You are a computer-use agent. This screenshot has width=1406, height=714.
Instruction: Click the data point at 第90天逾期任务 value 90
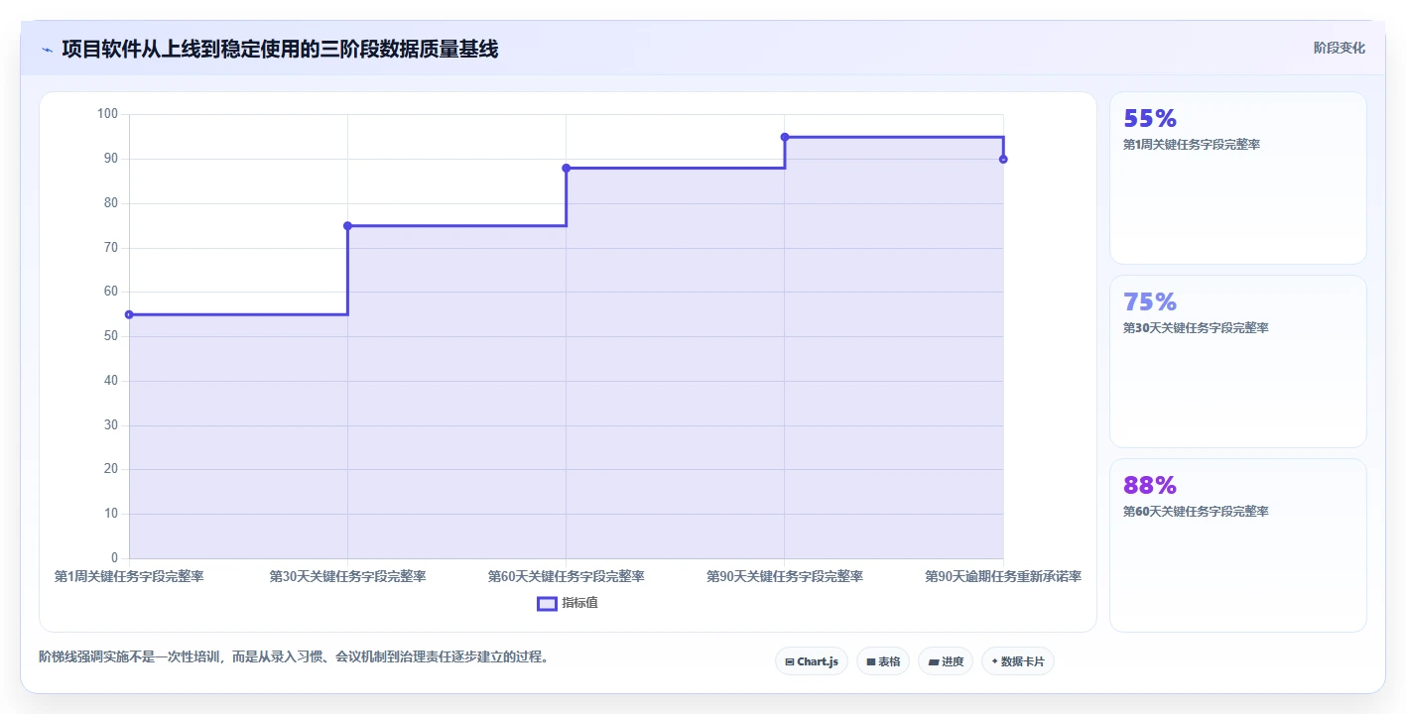click(x=1003, y=159)
